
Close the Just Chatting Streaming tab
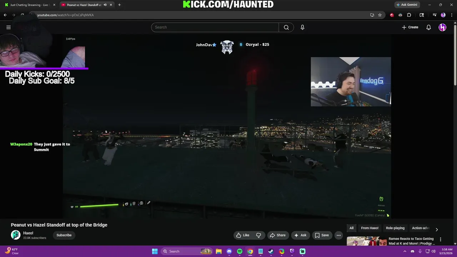54,5
